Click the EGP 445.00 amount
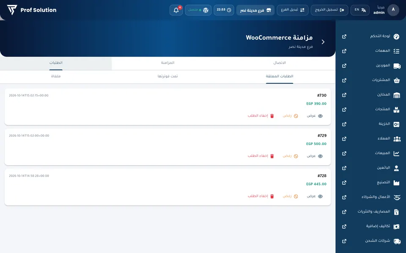 [316, 184]
